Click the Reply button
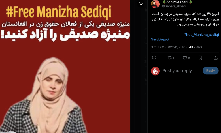Image resolution: width=221 pixels, height=133 pixels. [211, 71]
